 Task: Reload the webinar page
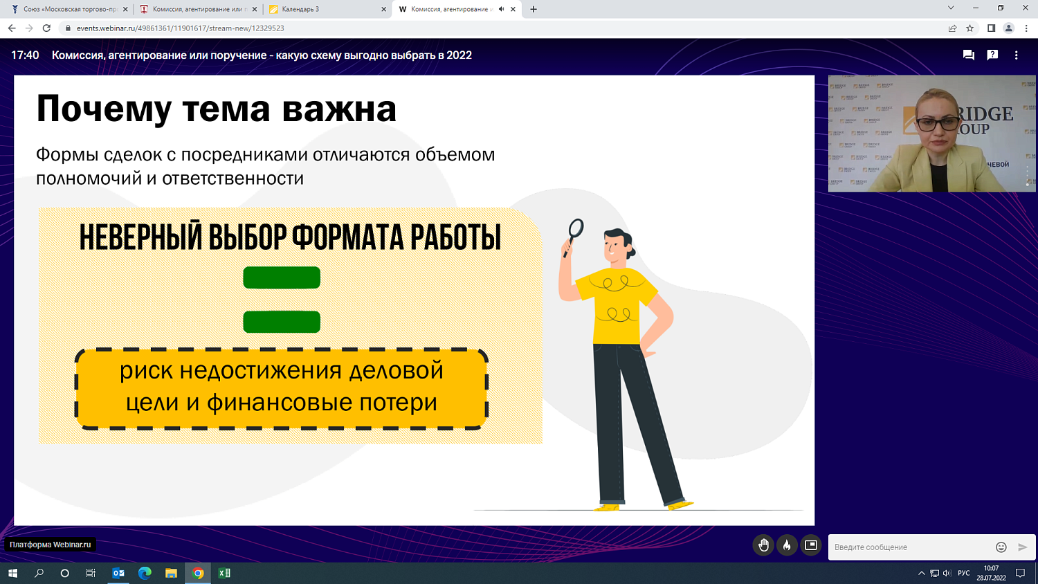pyautogui.click(x=46, y=28)
